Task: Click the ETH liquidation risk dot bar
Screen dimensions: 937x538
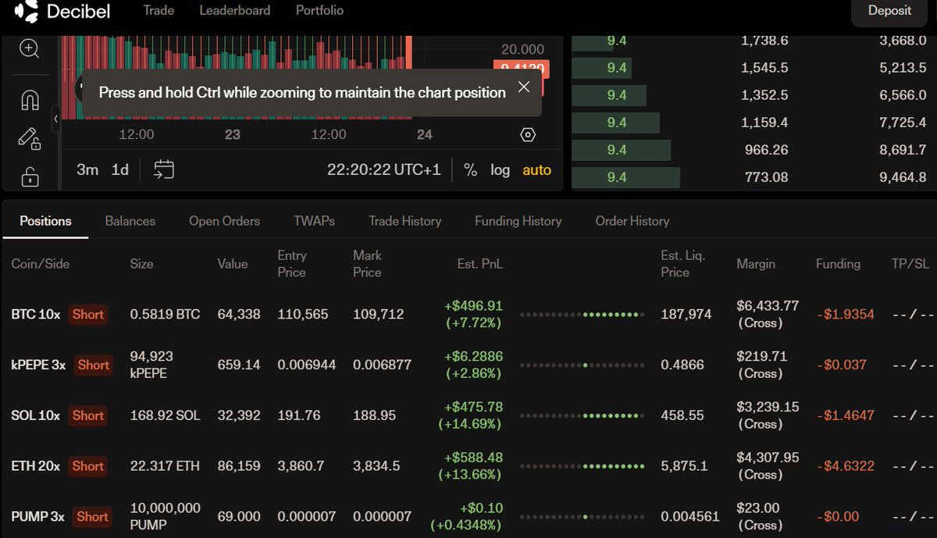Action: point(582,466)
